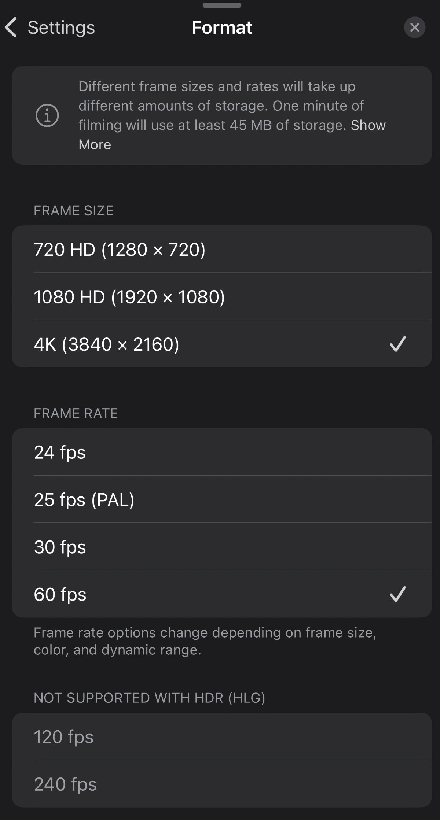Screen dimensions: 440x820
Task: Tap the checkmark beside 4K frame size
Action: click(x=397, y=344)
